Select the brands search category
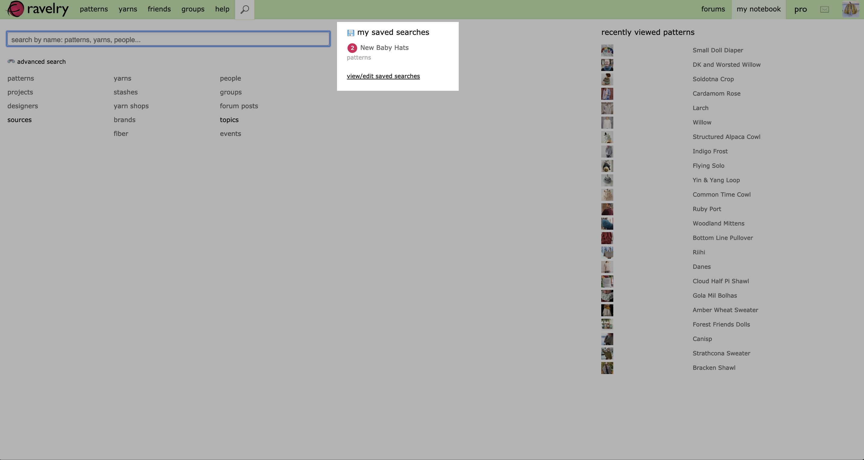 click(124, 120)
